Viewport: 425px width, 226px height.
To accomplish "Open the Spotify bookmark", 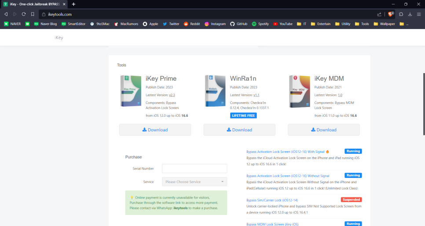I will coord(260,24).
